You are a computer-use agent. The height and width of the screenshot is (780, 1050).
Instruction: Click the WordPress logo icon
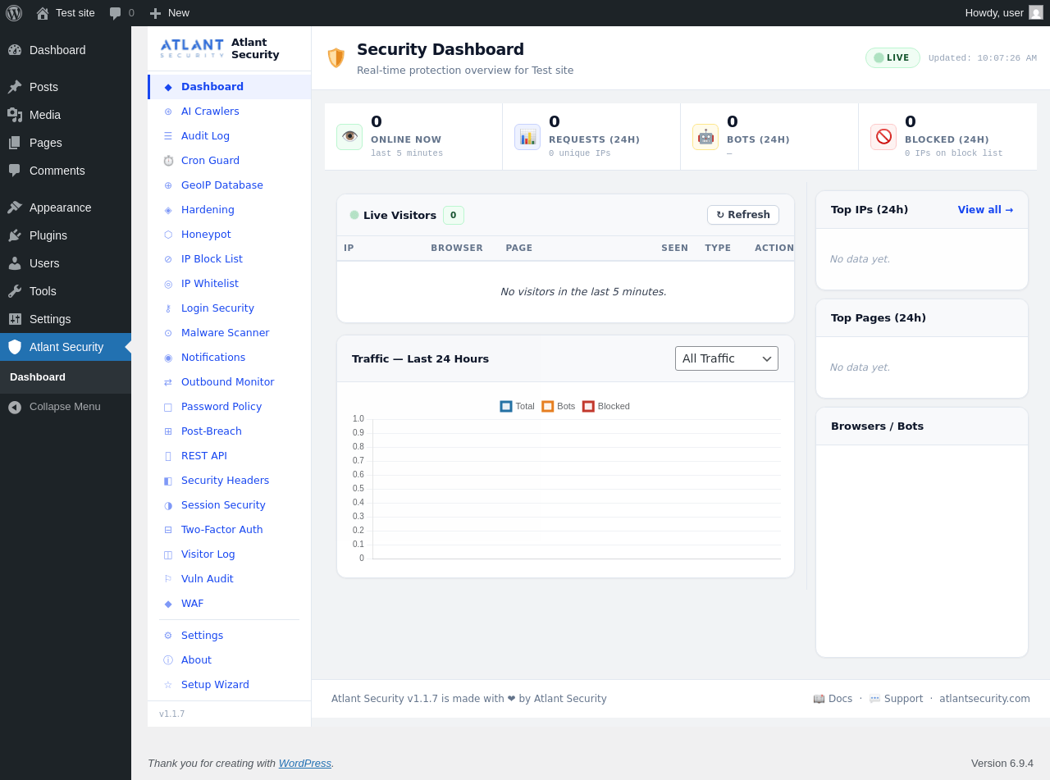(14, 13)
